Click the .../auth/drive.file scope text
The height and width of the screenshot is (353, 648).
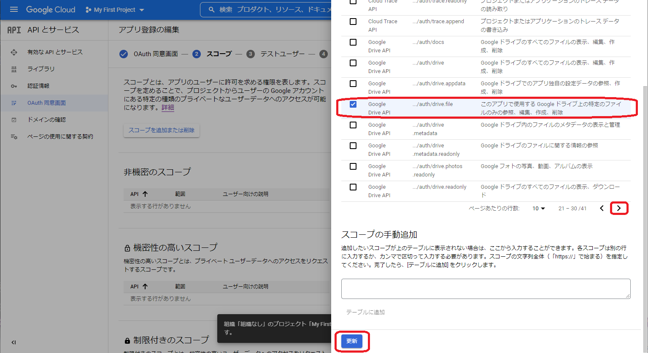coord(433,104)
